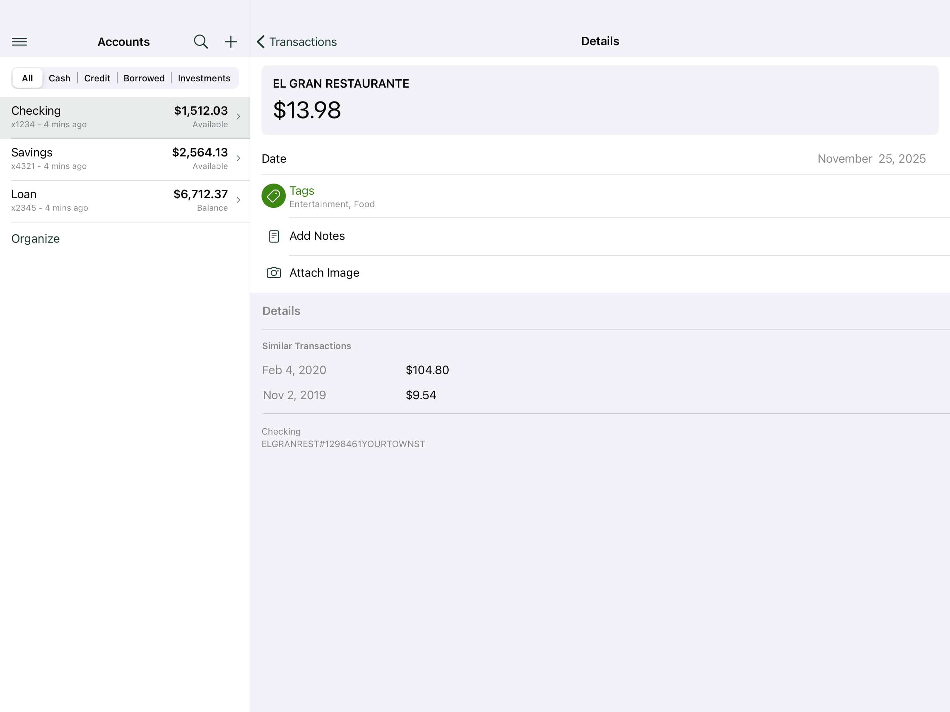The width and height of the screenshot is (950, 712).
Task: Tap the x4321 - 4 mins ago subtitle
Action: [49, 166]
